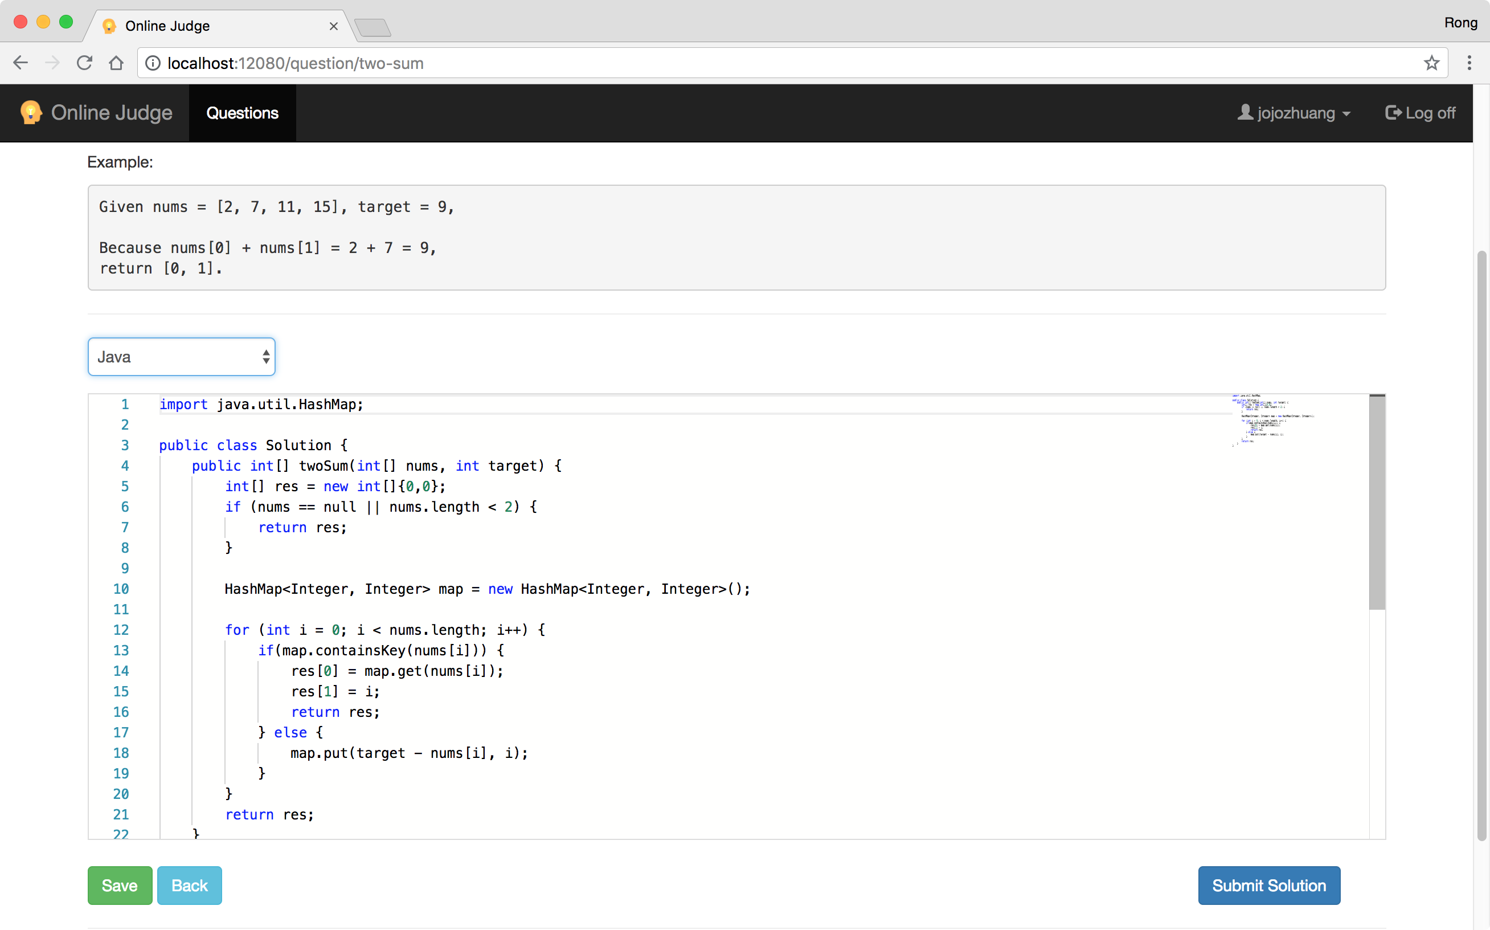Screen dimensions: 1490x930
Task: Click the browser forward arrow
Action: pos(52,63)
